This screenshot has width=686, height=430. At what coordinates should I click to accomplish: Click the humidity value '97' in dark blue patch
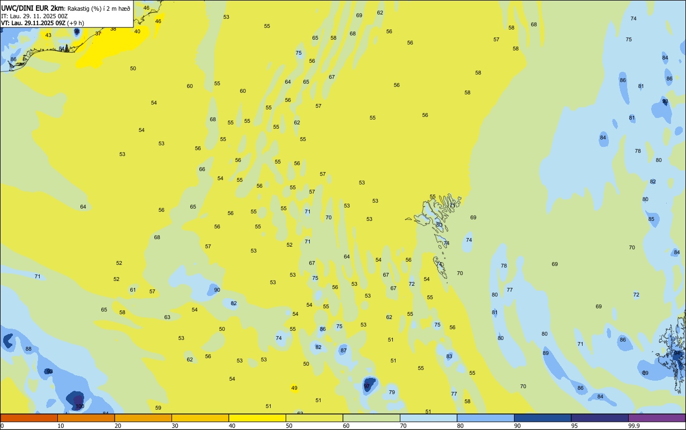coord(367,386)
